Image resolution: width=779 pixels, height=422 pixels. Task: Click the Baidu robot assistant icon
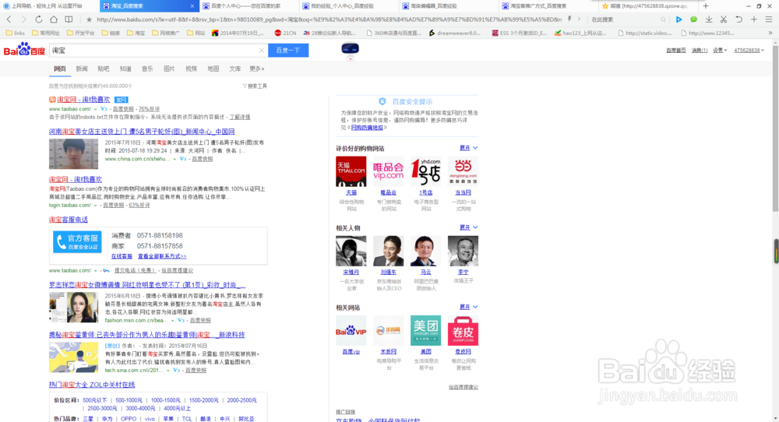(x=351, y=50)
